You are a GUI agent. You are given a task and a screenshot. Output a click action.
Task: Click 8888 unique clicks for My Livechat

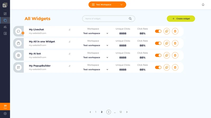tap(123, 34)
